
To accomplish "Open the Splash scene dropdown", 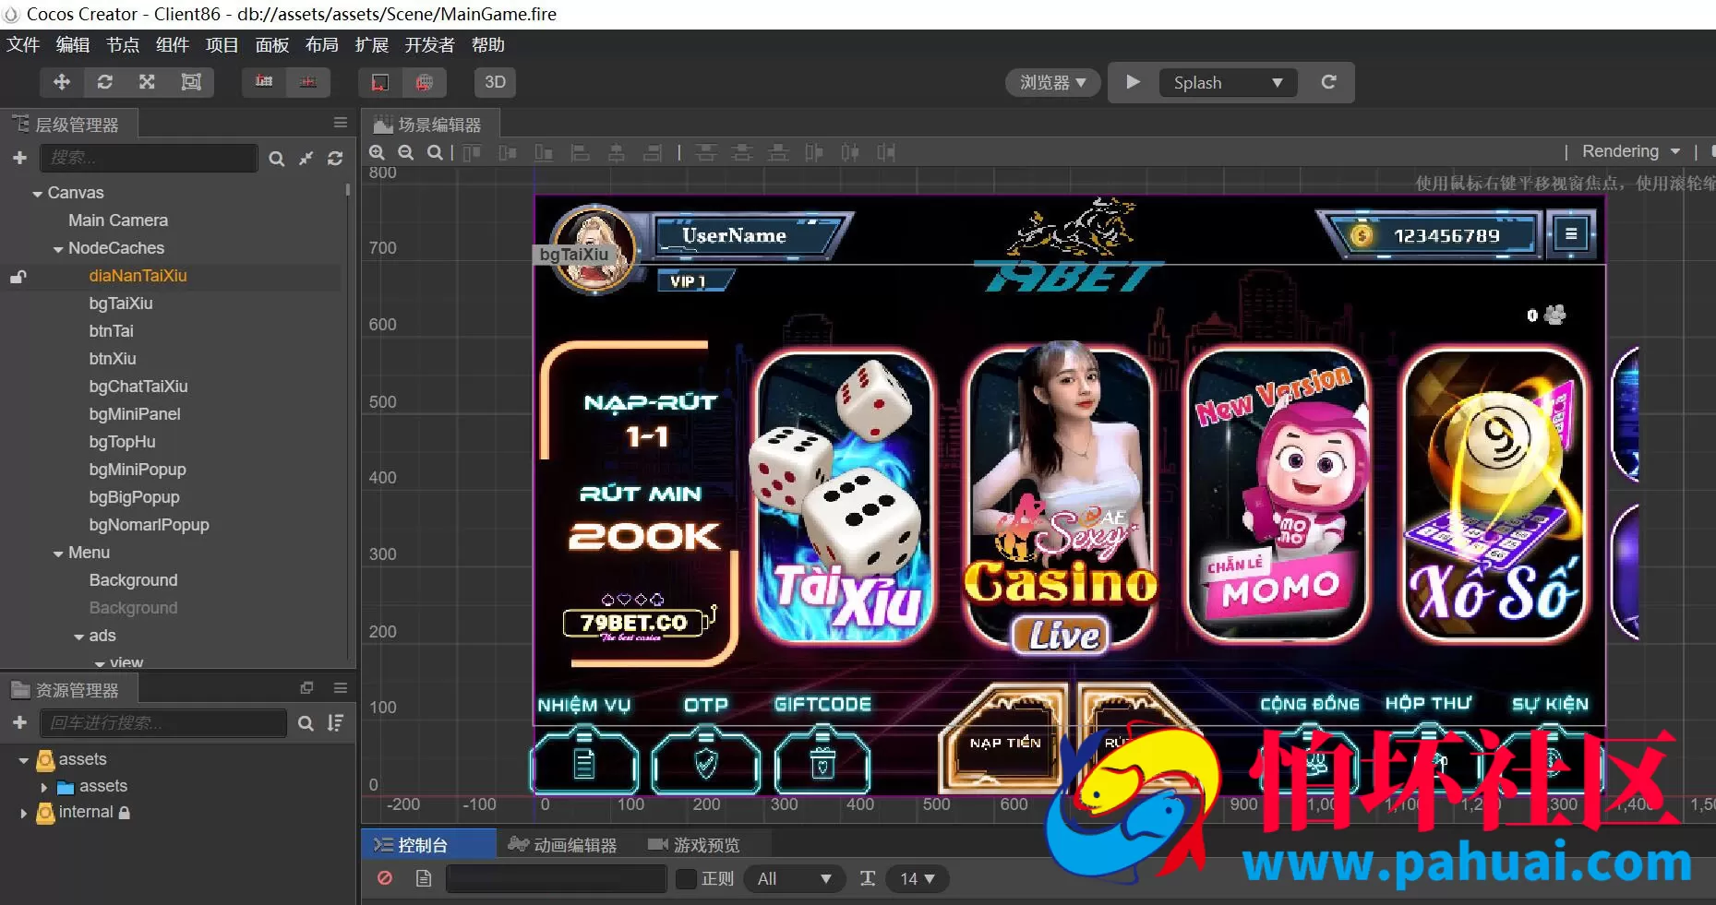I will pos(1228,82).
